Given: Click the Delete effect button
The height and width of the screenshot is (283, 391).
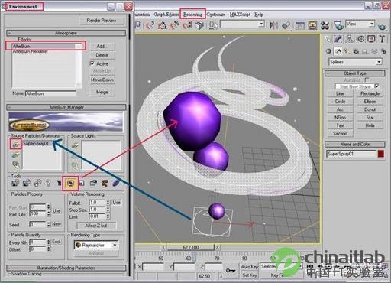Looking at the screenshot, I should (x=102, y=55).
